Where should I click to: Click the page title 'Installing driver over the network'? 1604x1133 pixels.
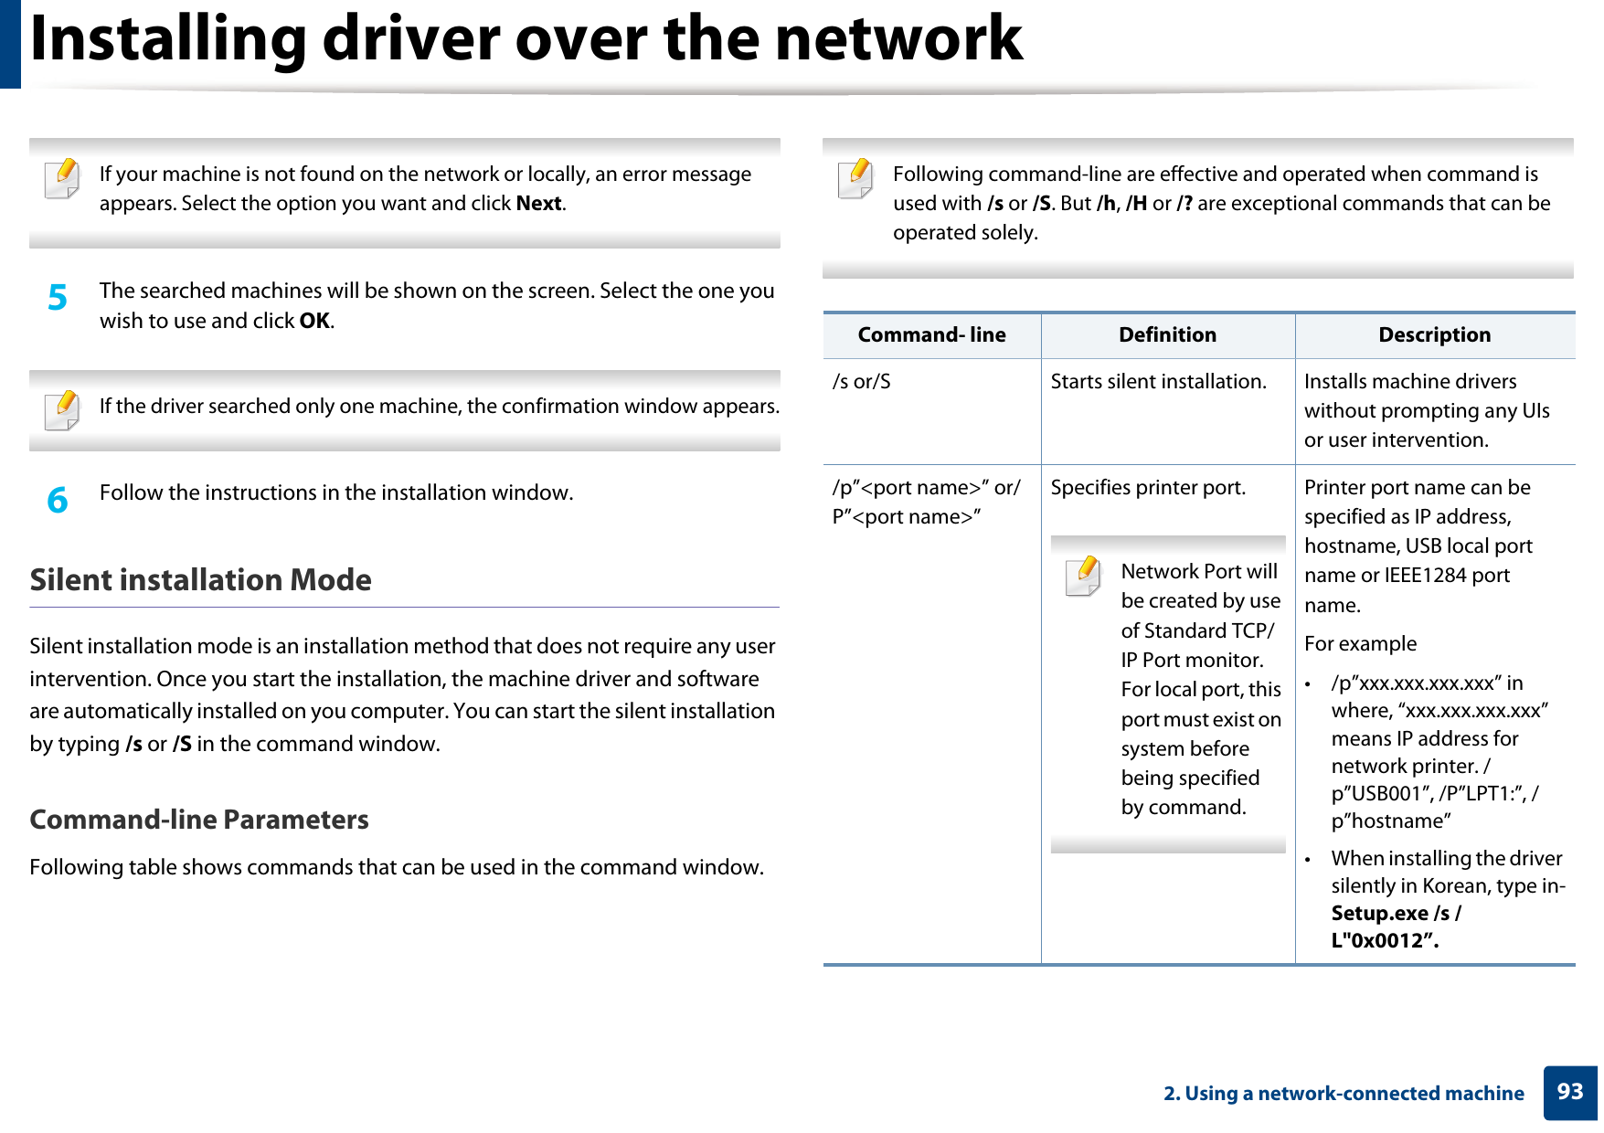(x=526, y=38)
